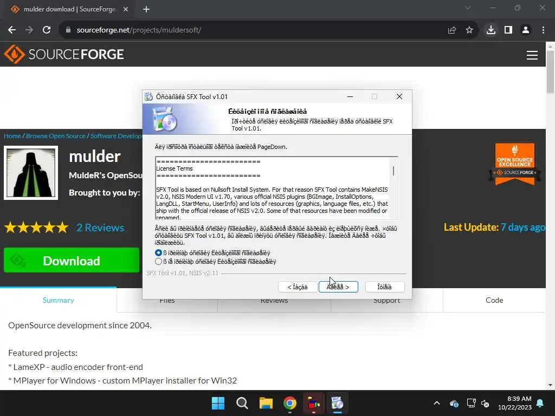Open the SourceForge hamburger menu

[532, 55]
